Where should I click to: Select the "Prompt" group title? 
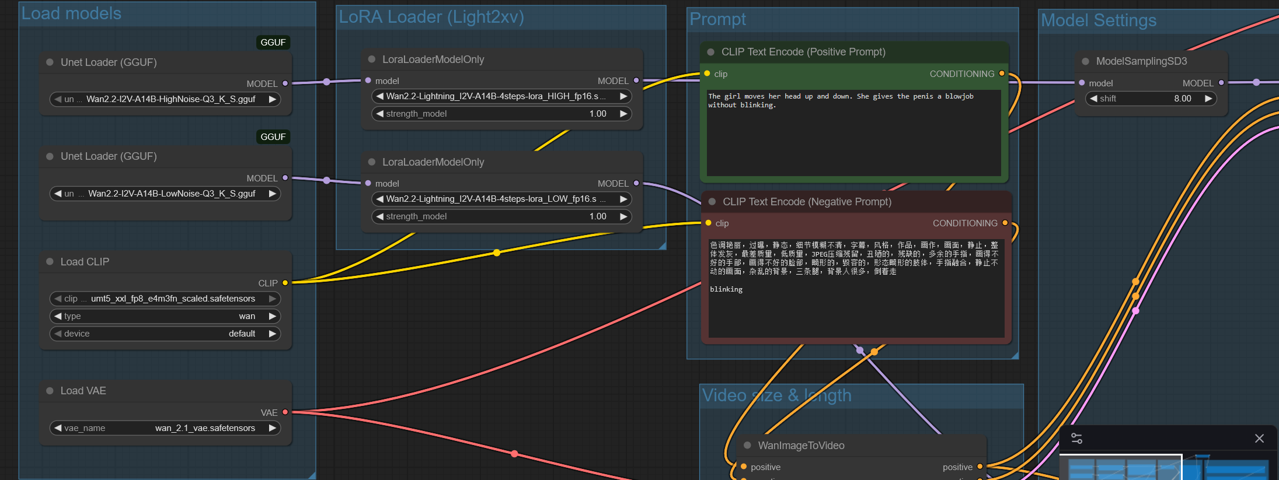[717, 19]
